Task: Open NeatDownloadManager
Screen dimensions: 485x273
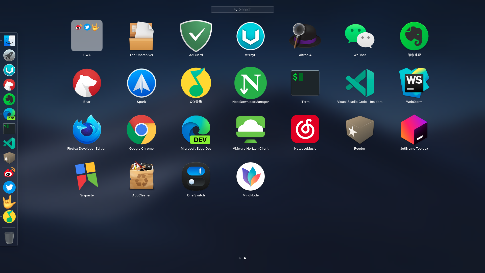Action: point(250,83)
